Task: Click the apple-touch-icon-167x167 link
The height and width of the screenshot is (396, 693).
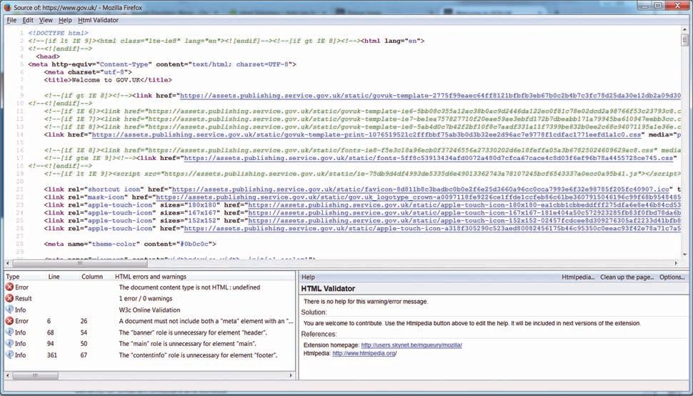Action: pos(464,212)
